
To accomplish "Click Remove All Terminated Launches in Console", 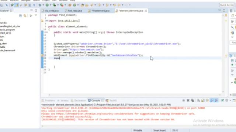I will [x=192, y=100].
